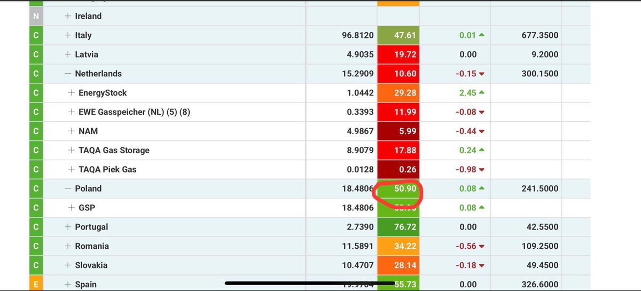The height and width of the screenshot is (291, 641).
Task: Expand the TAQA Piek Gas row
Action: pos(72,170)
